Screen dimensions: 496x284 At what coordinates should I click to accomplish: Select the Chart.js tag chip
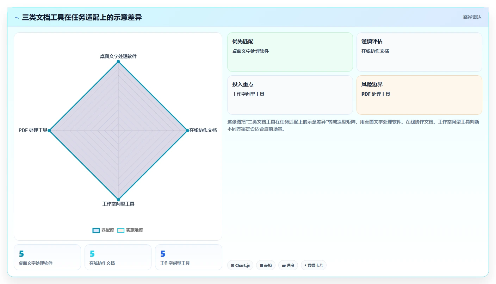tap(240, 265)
